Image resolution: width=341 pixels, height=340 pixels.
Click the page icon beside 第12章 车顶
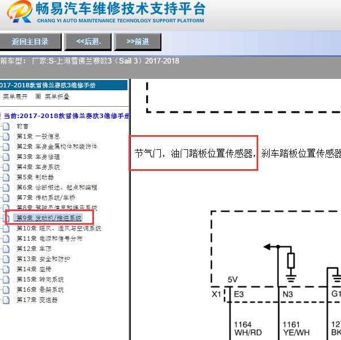pos(6,249)
